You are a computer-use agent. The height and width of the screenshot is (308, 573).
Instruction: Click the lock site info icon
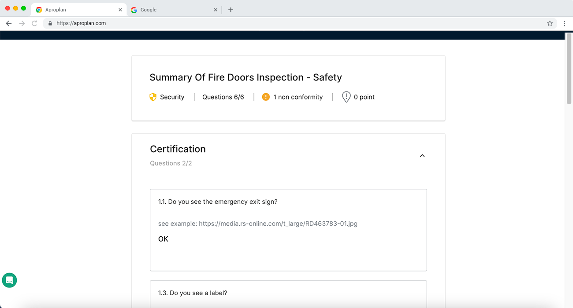pos(50,23)
